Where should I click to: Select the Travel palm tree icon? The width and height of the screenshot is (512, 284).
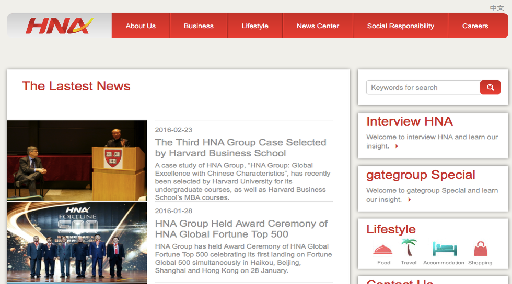tap(409, 248)
